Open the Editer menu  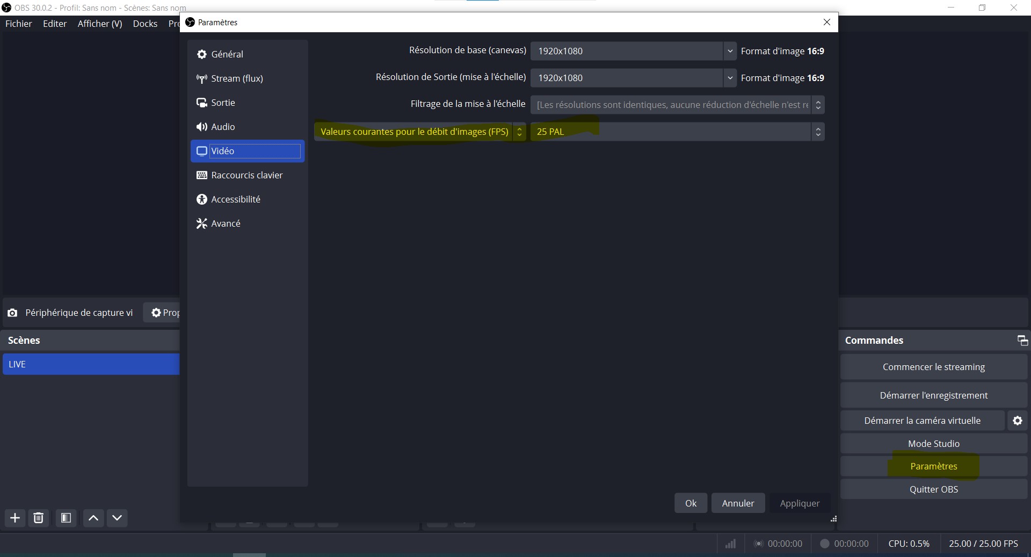pos(55,24)
